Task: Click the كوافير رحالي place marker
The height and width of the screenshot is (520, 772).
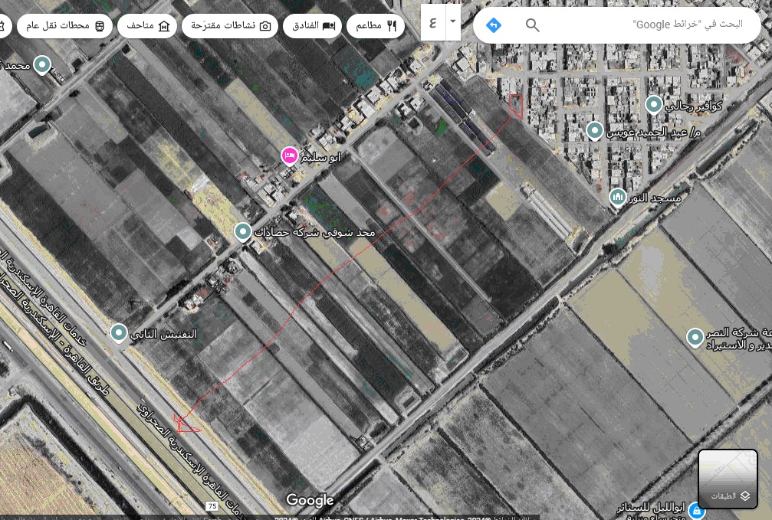Action: point(654,105)
